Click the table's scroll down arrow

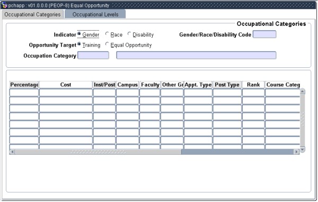tap(303, 150)
